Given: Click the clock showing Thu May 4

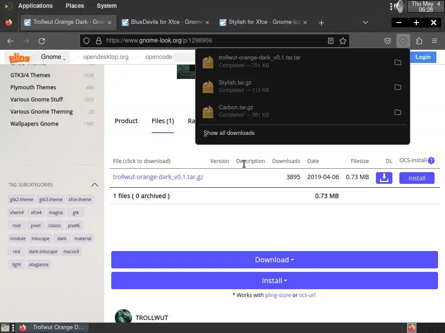Looking at the screenshot, I should click(x=426, y=7).
